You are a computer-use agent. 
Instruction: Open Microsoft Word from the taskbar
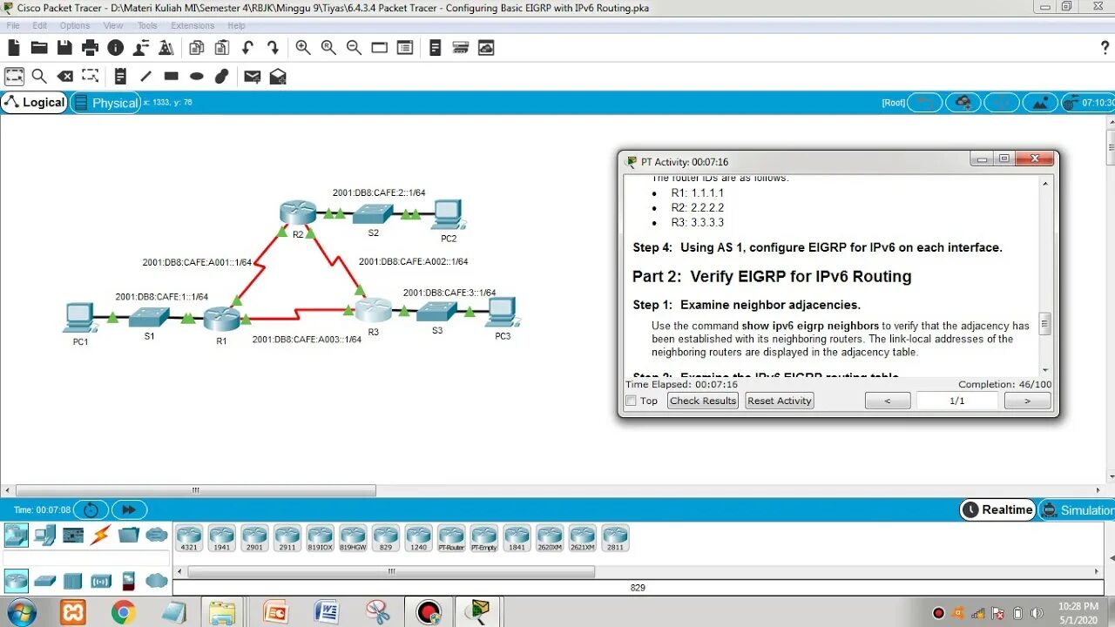(327, 612)
